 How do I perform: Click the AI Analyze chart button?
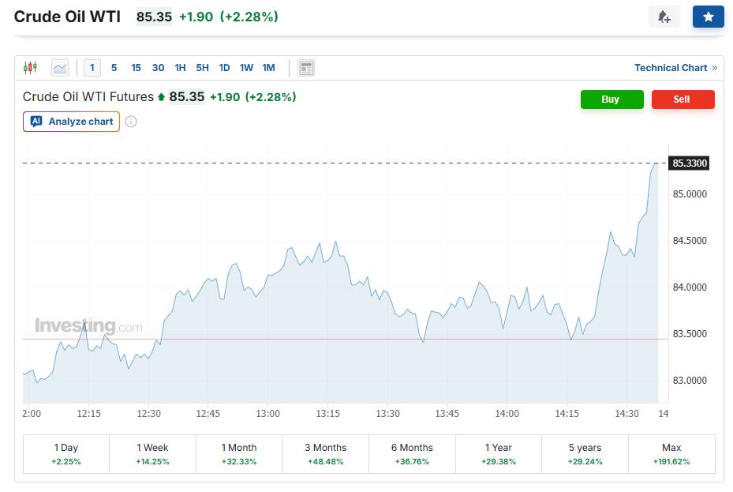(72, 122)
